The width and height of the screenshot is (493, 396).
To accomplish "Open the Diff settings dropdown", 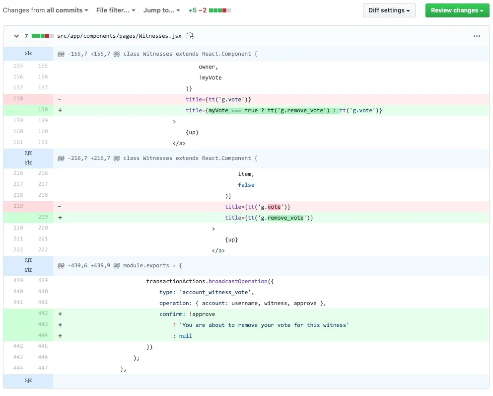I will click(x=389, y=10).
